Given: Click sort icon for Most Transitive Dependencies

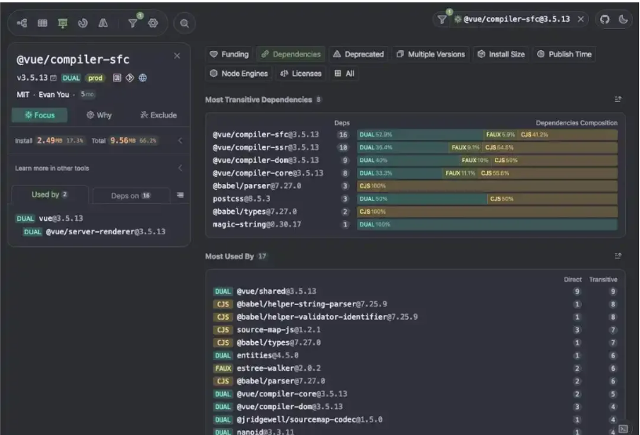Looking at the screenshot, I should 617,100.
